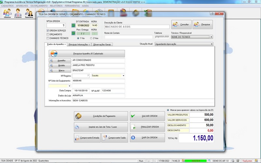
Task: Click the blue arrow icon on Sair da Ordem
Action: coord(133,138)
